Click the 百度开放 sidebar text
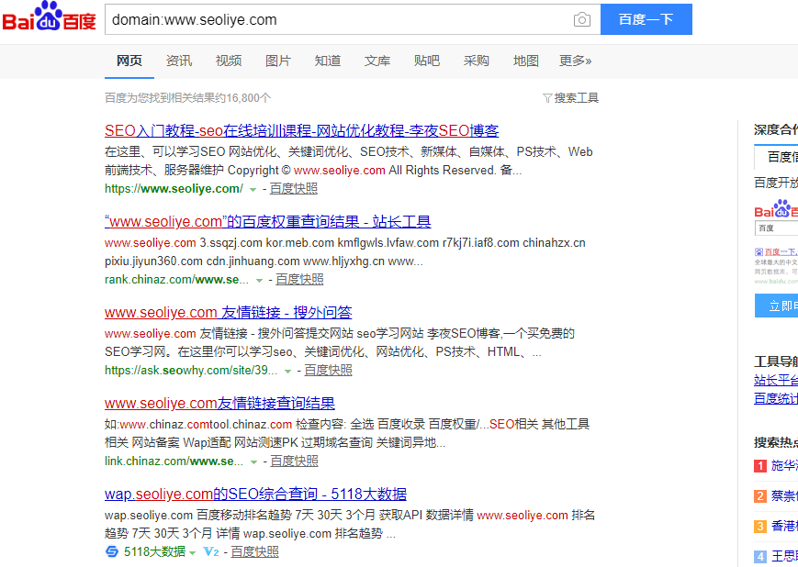The height and width of the screenshot is (567, 798). pos(776,183)
